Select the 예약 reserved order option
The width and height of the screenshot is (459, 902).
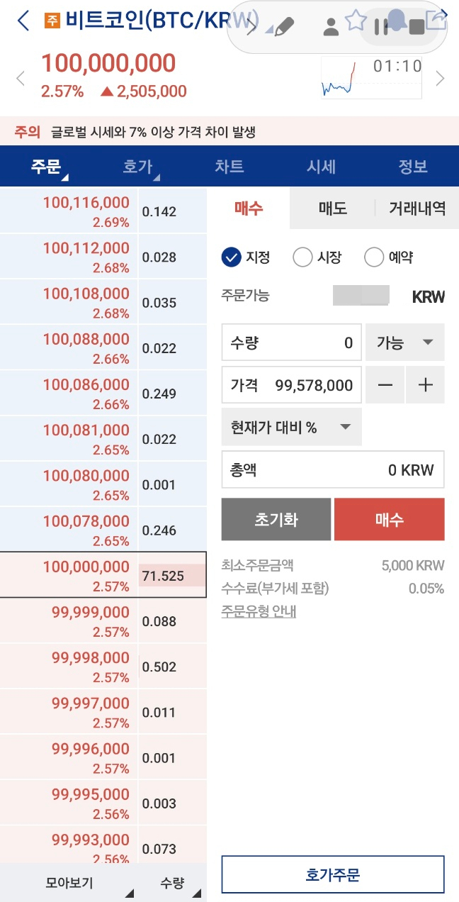click(x=373, y=257)
